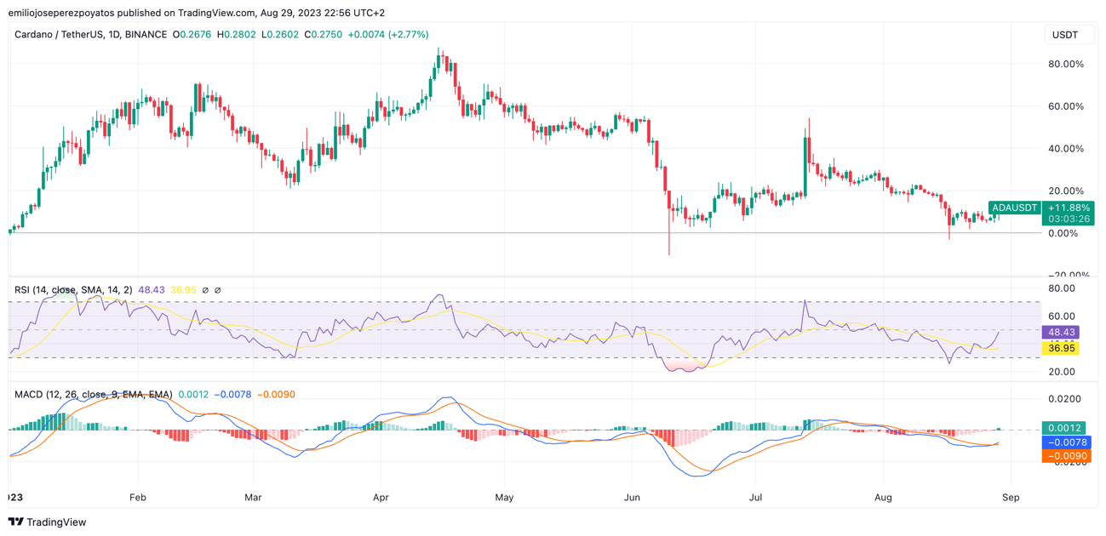The width and height of the screenshot is (1106, 536).
Task: Click the orange −0.0090 signal axis tag
Action: pos(1063,456)
